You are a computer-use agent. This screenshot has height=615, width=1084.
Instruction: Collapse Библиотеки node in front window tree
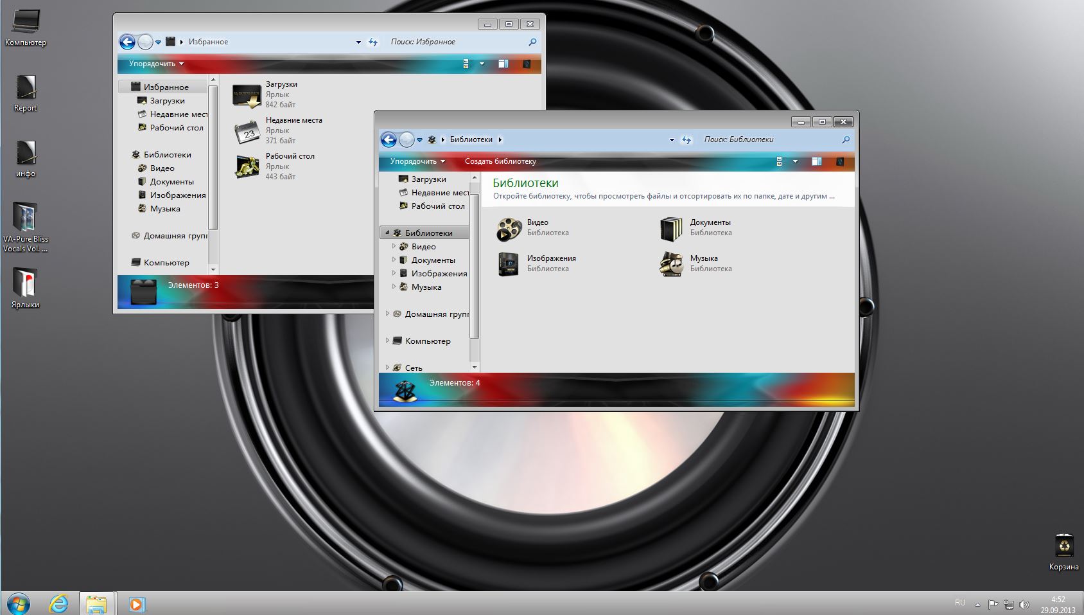coord(387,233)
